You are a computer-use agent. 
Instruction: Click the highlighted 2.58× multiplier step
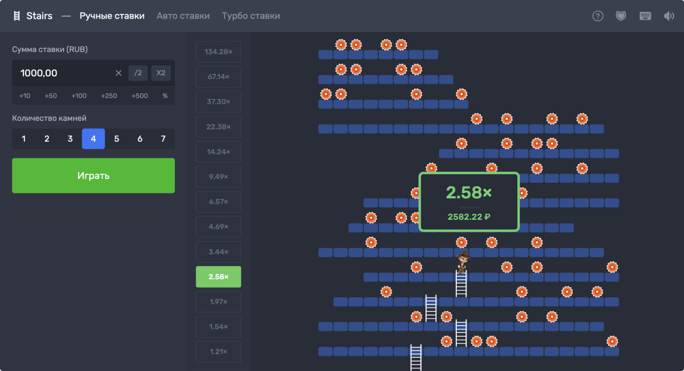pos(219,277)
